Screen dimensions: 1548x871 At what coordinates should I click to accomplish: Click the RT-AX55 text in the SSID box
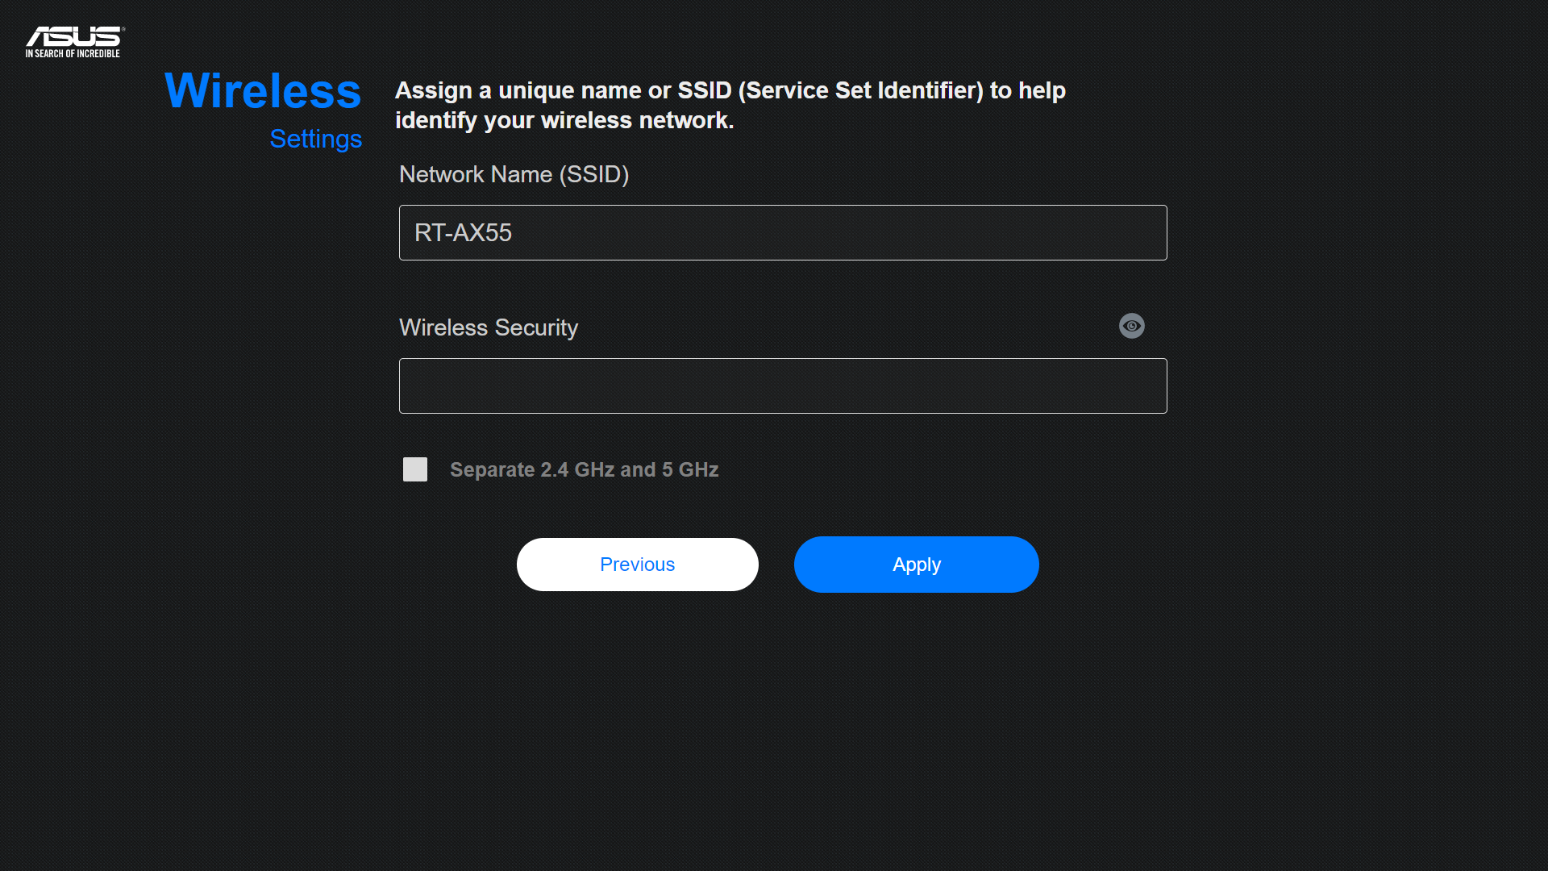pyautogui.click(x=463, y=232)
